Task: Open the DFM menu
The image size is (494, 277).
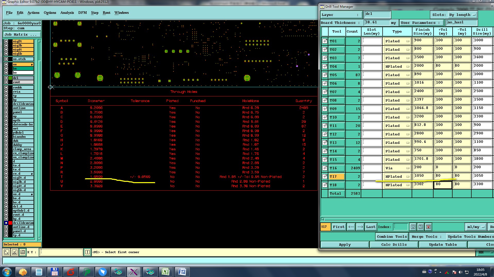Action: 83,13
